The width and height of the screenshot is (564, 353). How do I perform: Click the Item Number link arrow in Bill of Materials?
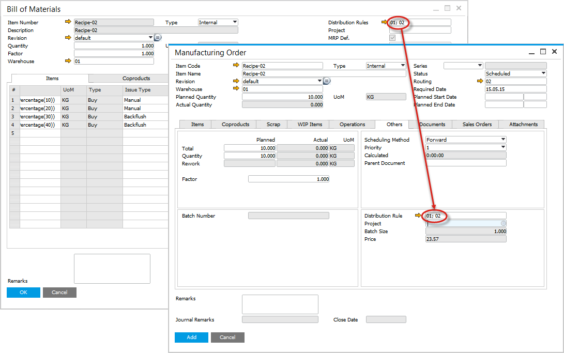tap(68, 22)
